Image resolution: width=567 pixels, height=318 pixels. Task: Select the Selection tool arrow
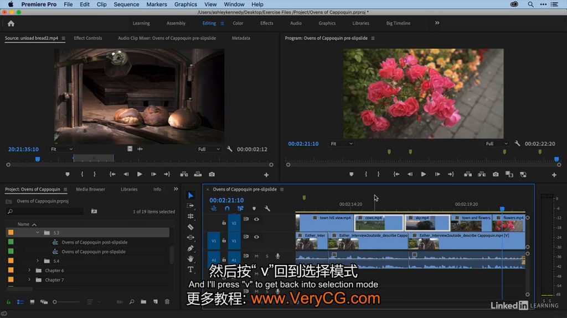190,195
